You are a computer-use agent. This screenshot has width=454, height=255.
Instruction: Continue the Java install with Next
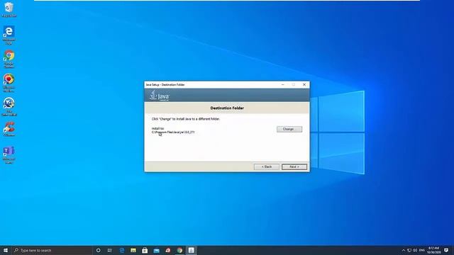(x=294, y=167)
